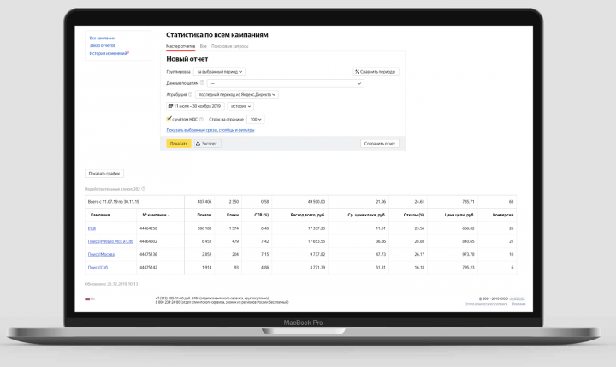Click total spend value 49 500.00
The width and height of the screenshot is (616, 367).
tap(317, 202)
